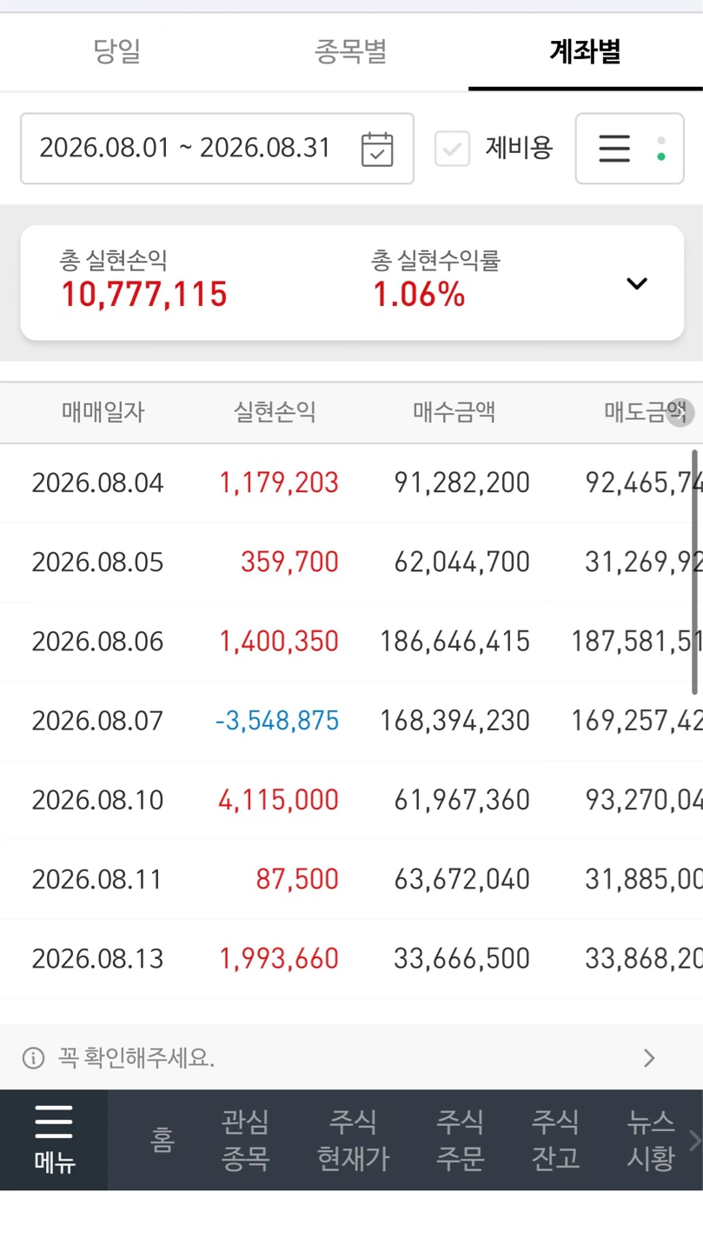Select the 계좌별 tab
703x1252 pixels.
pyautogui.click(x=585, y=52)
